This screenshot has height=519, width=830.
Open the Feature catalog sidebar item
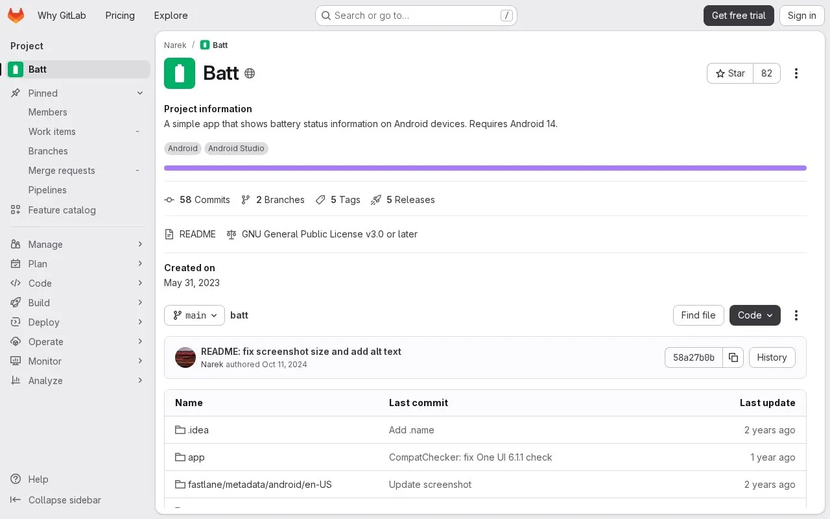(x=78, y=210)
